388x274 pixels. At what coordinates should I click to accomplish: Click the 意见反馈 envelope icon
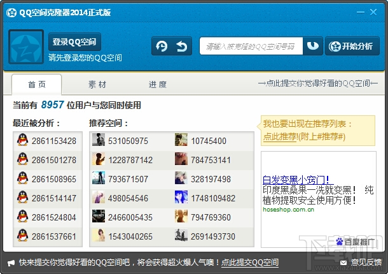[x=343, y=263]
